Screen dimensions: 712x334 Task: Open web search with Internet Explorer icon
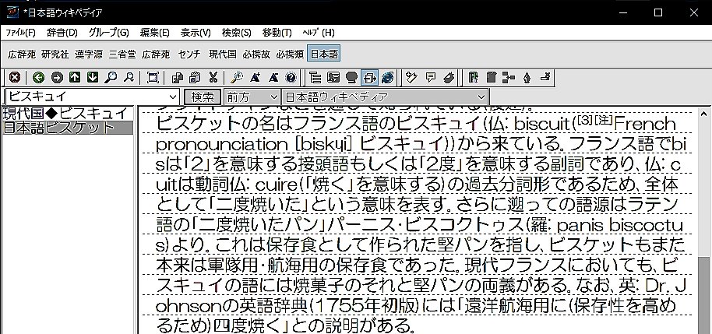click(x=387, y=78)
